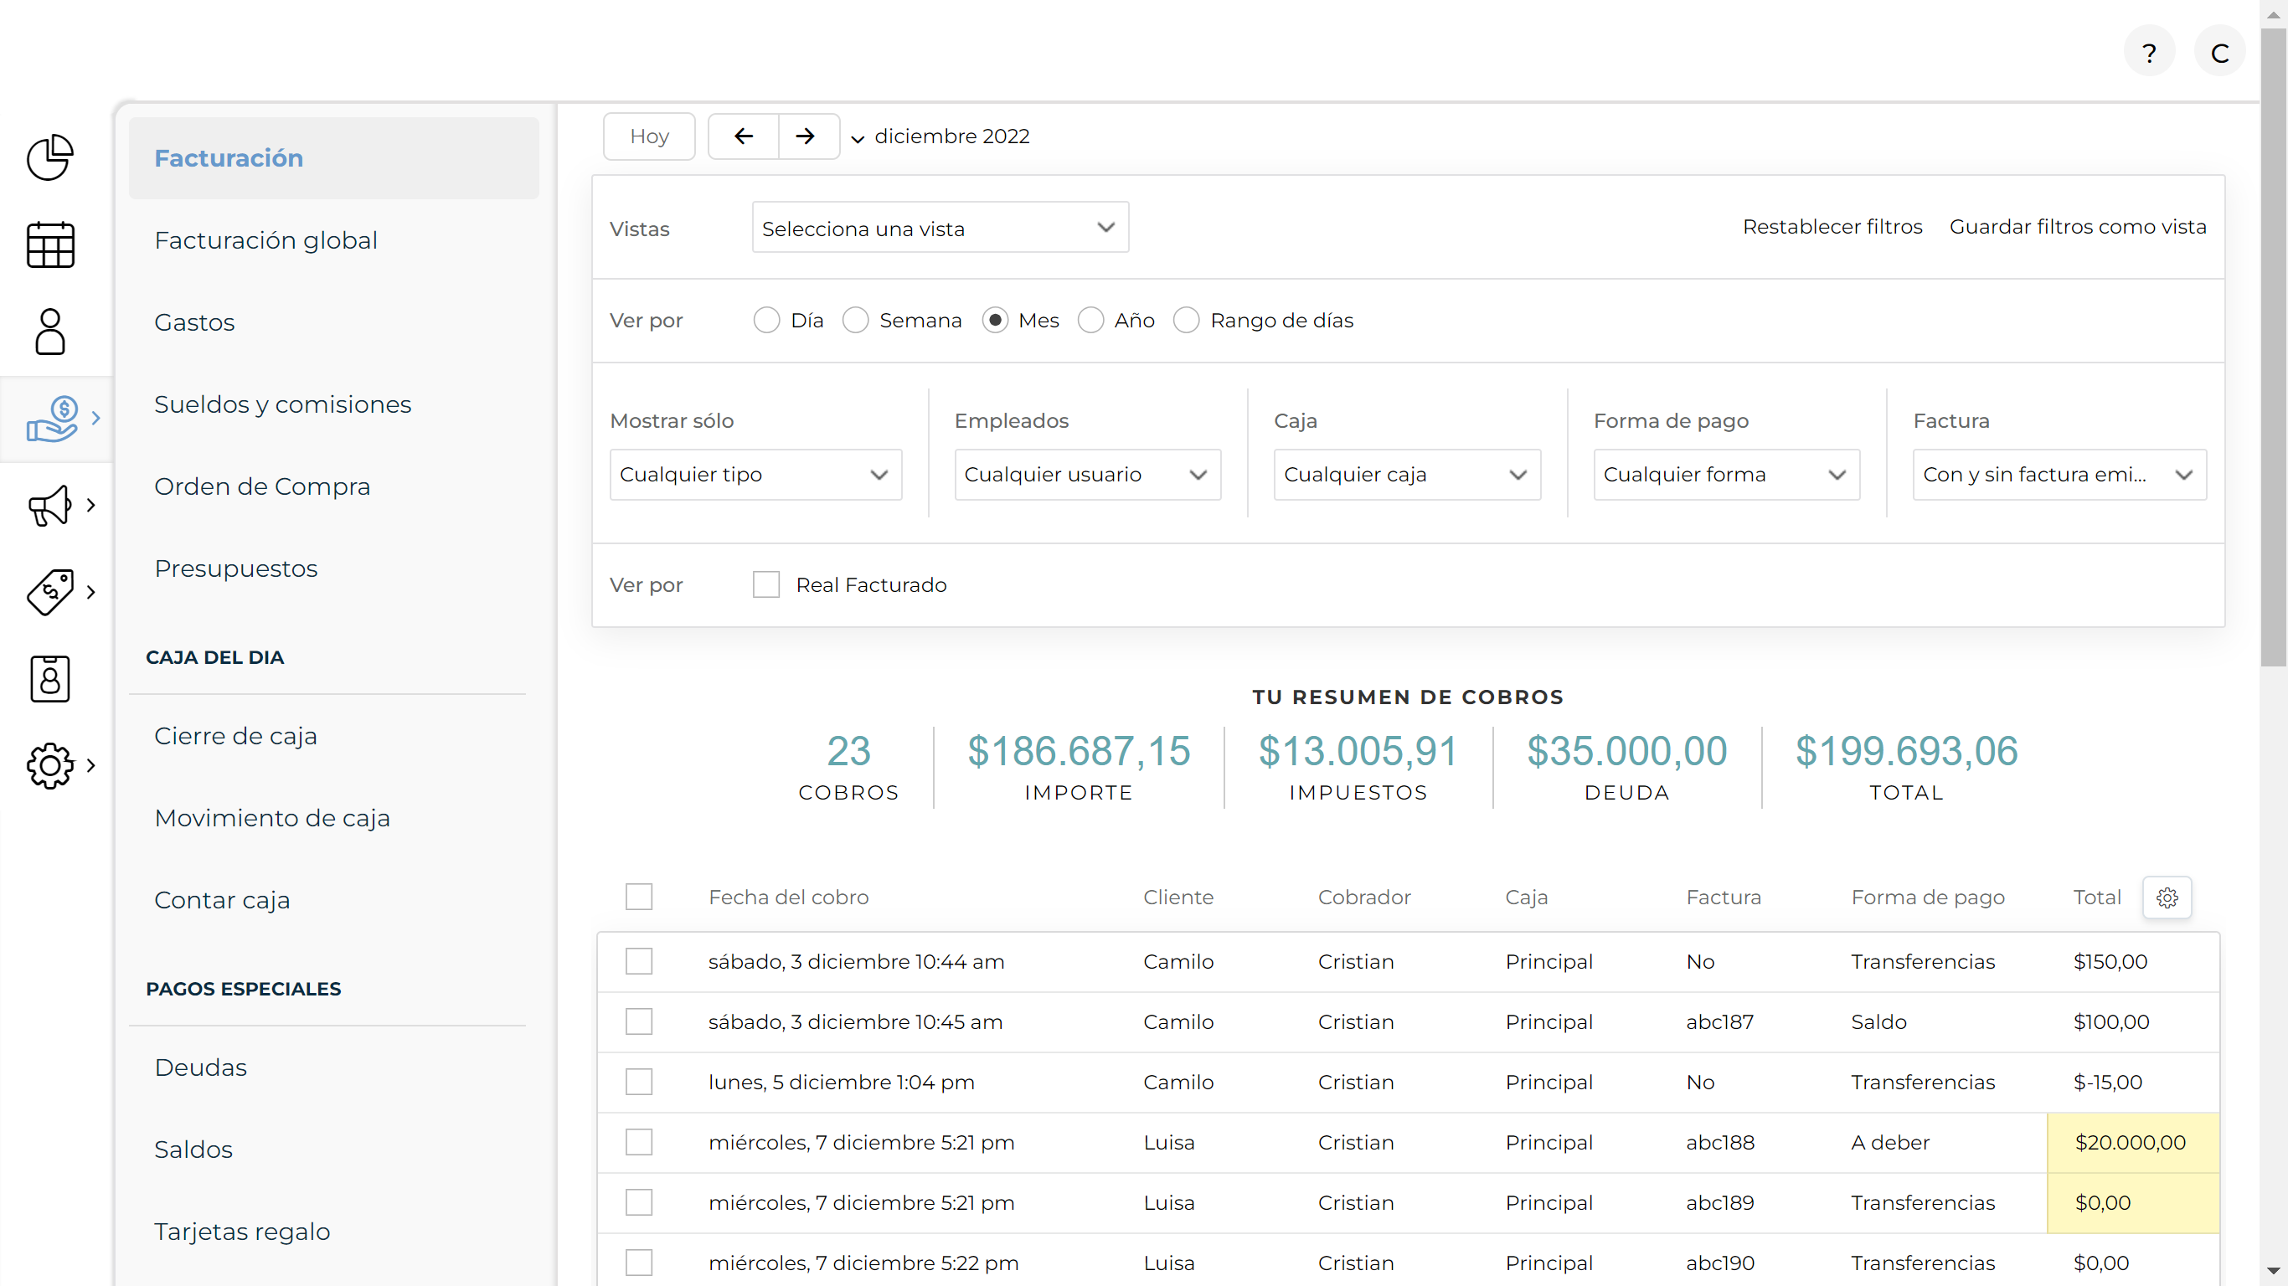
Task: Select the Semana radio option
Action: [x=855, y=320]
